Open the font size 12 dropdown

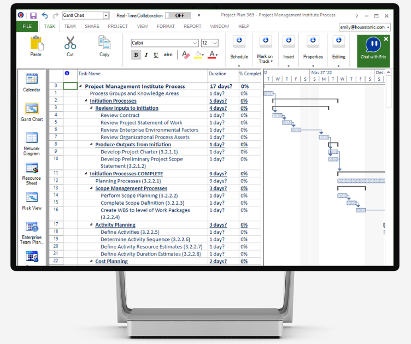point(215,43)
